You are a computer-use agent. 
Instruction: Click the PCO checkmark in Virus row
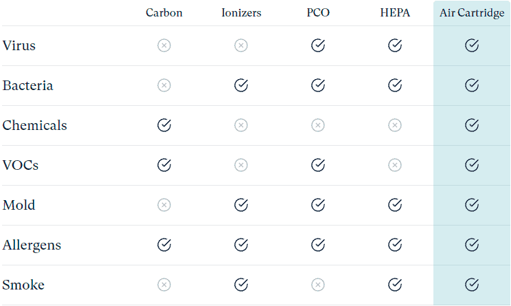pos(318,45)
